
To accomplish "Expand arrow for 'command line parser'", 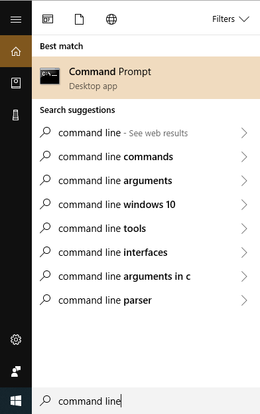I will (244, 300).
